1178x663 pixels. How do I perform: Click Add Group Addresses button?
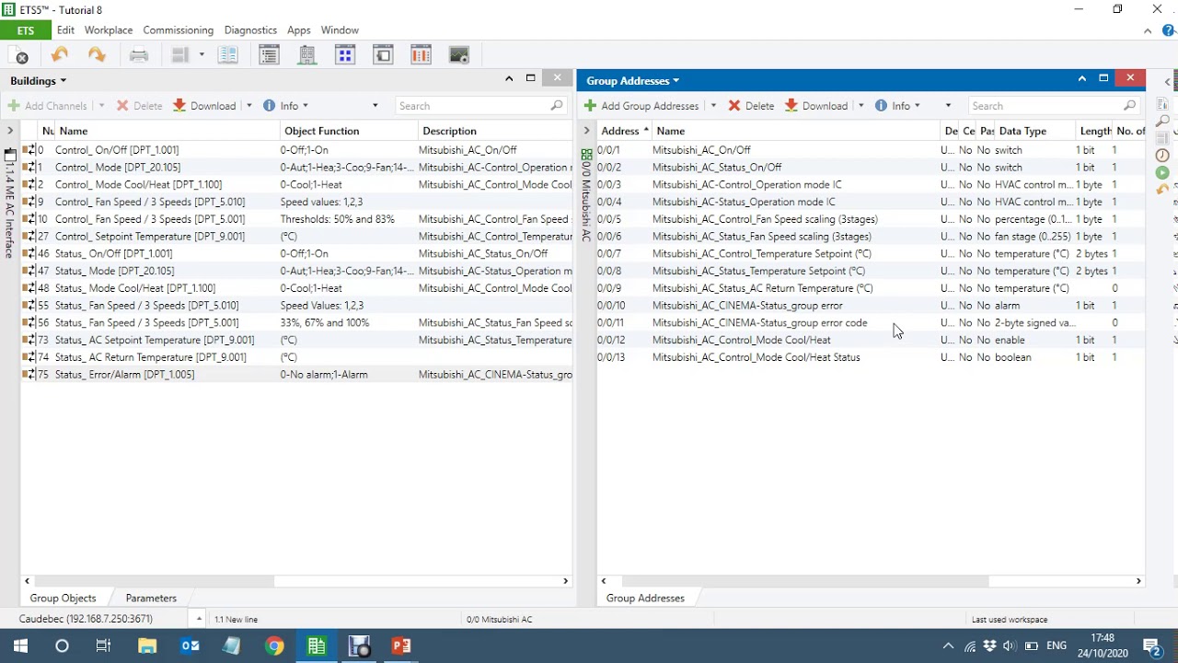coord(641,106)
